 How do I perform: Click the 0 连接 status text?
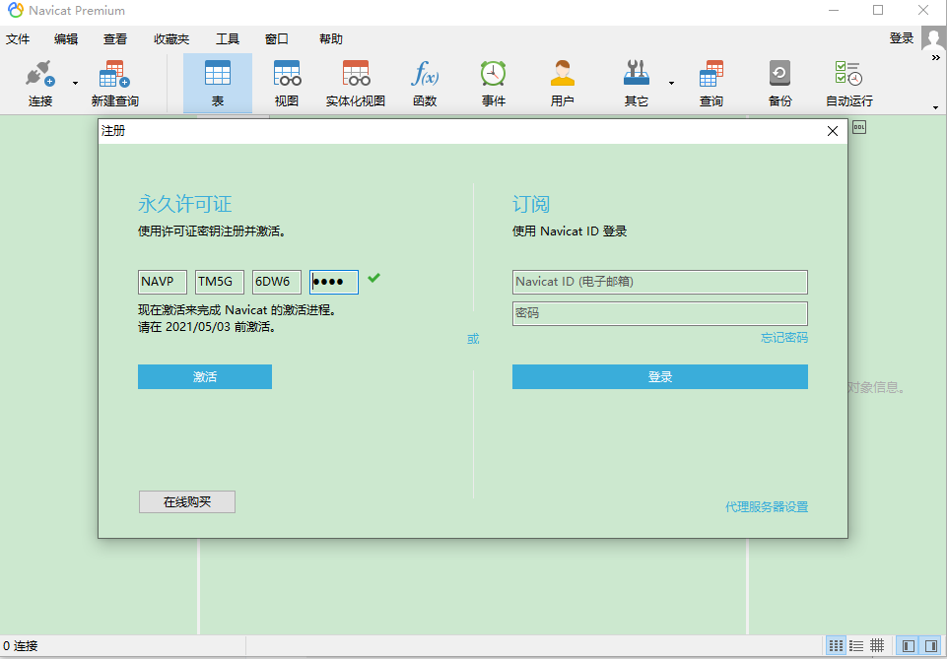[21, 646]
